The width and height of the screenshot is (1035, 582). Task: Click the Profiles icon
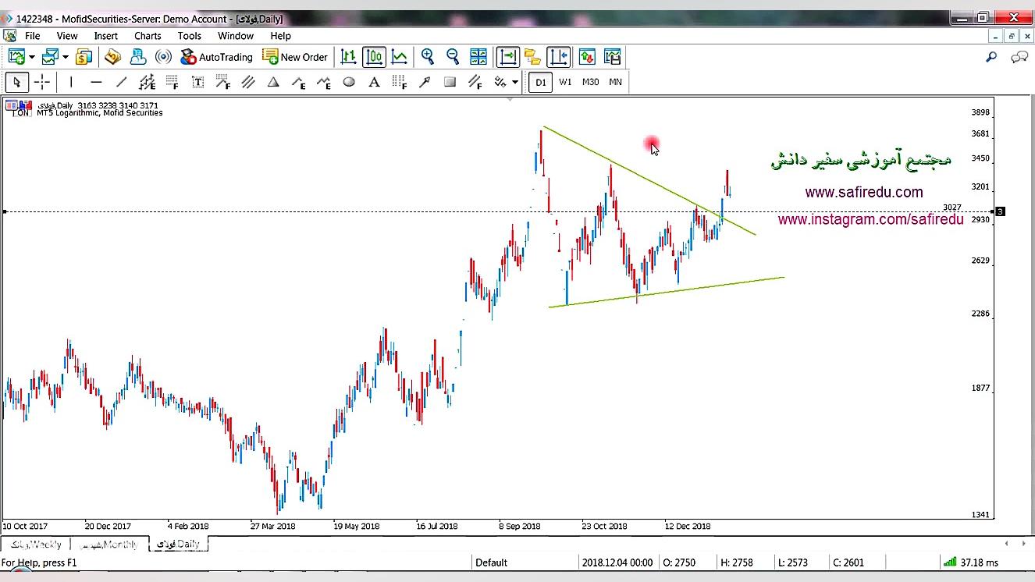pyautogui.click(x=50, y=57)
